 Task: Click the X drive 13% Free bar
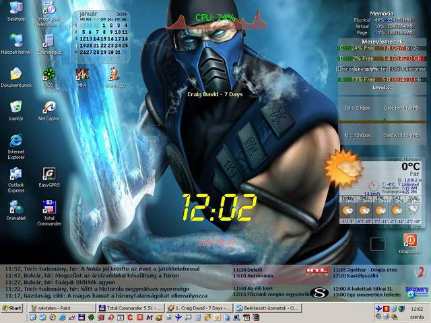click(382, 79)
